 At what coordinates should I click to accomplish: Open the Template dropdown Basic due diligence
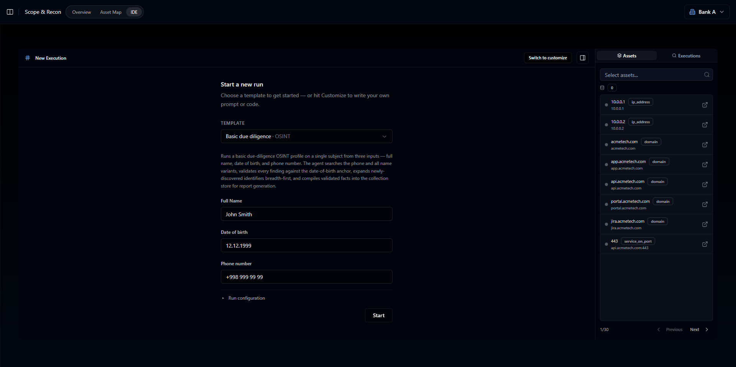click(306, 136)
